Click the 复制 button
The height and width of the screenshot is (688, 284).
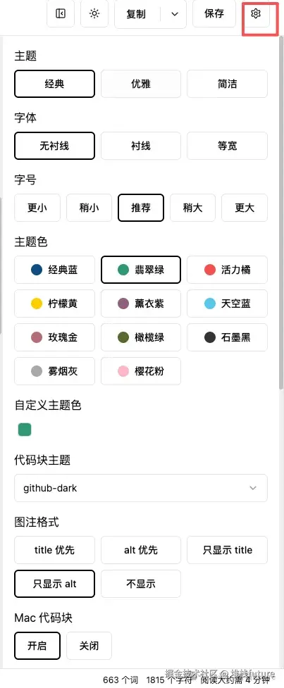coord(137,14)
